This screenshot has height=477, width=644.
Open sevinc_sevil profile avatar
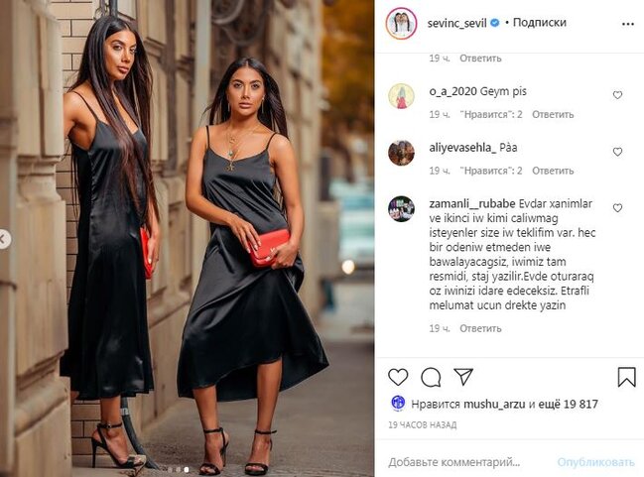pos(401,24)
